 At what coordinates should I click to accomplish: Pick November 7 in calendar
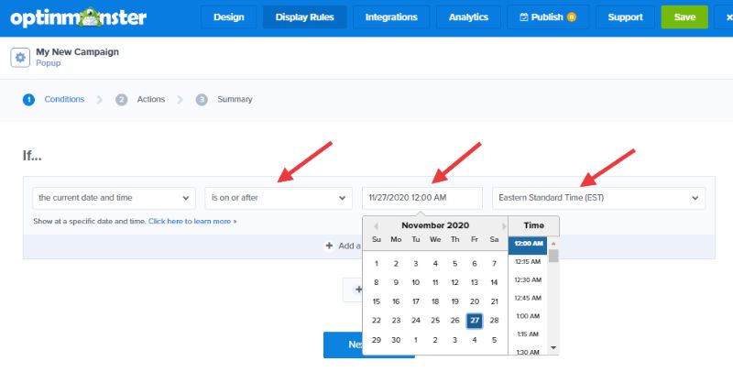coord(494,264)
